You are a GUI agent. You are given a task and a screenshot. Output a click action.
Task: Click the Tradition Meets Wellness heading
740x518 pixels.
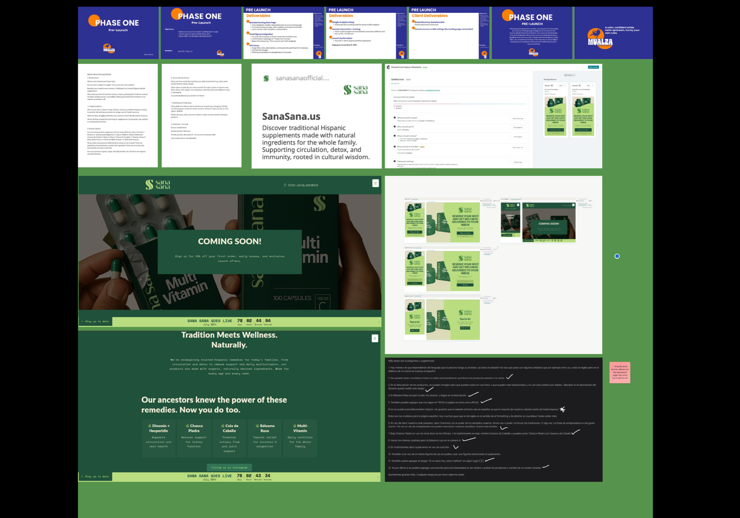pos(229,340)
